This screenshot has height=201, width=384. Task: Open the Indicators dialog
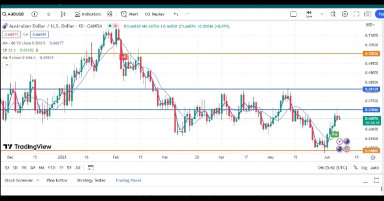87,14
